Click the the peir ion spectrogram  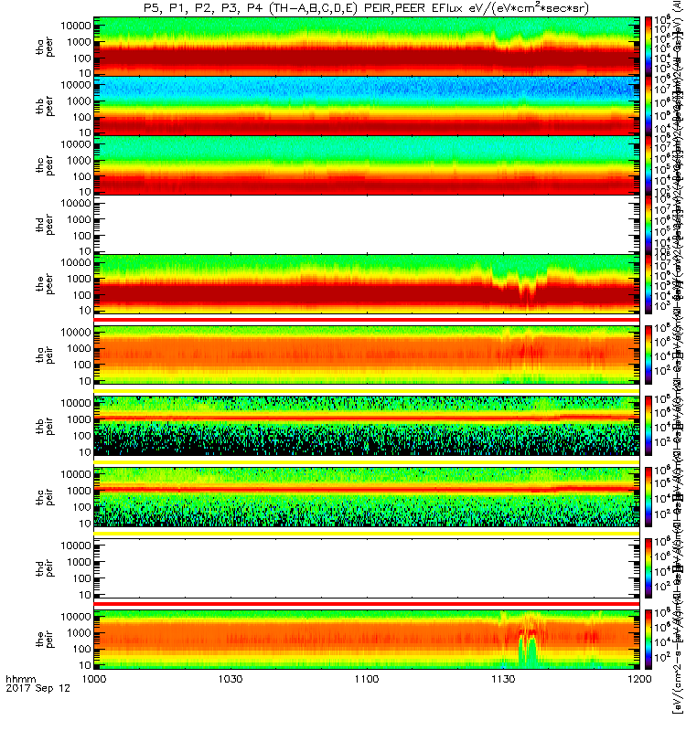pyautogui.click(x=367, y=639)
